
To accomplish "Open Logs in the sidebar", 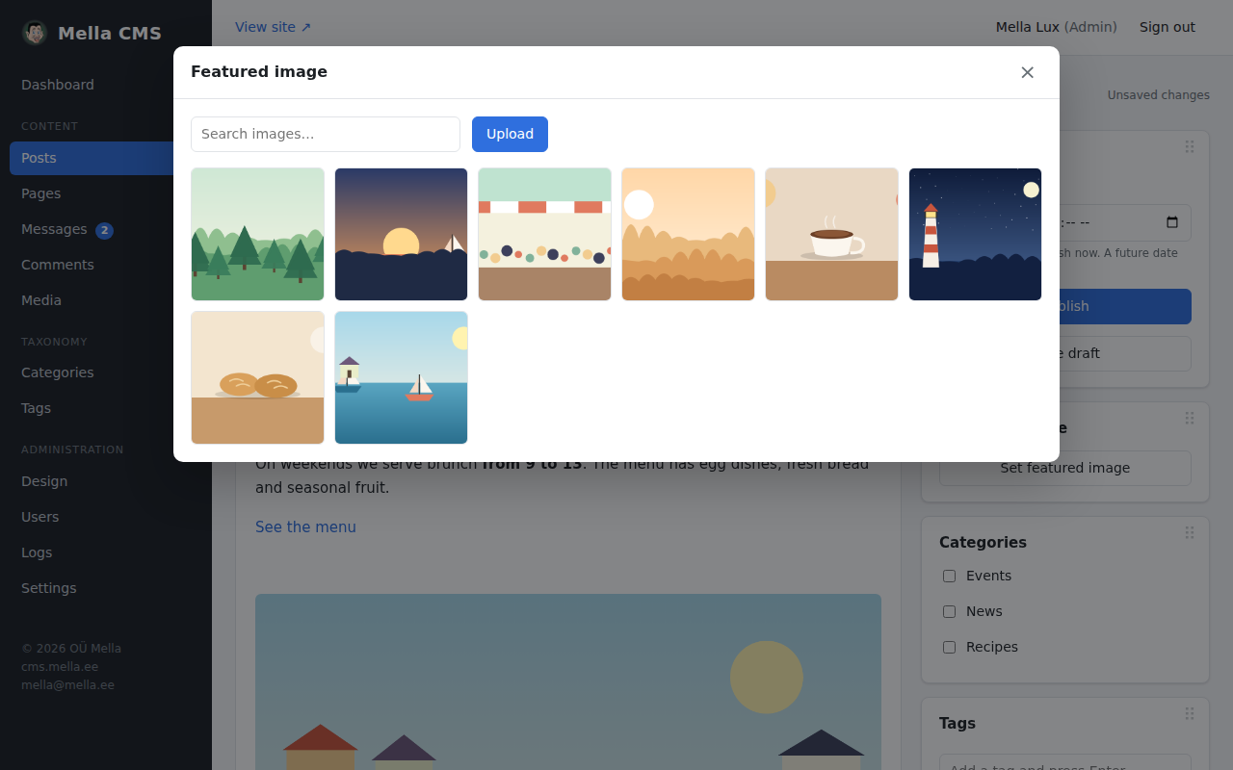I will pyautogui.click(x=106, y=552).
